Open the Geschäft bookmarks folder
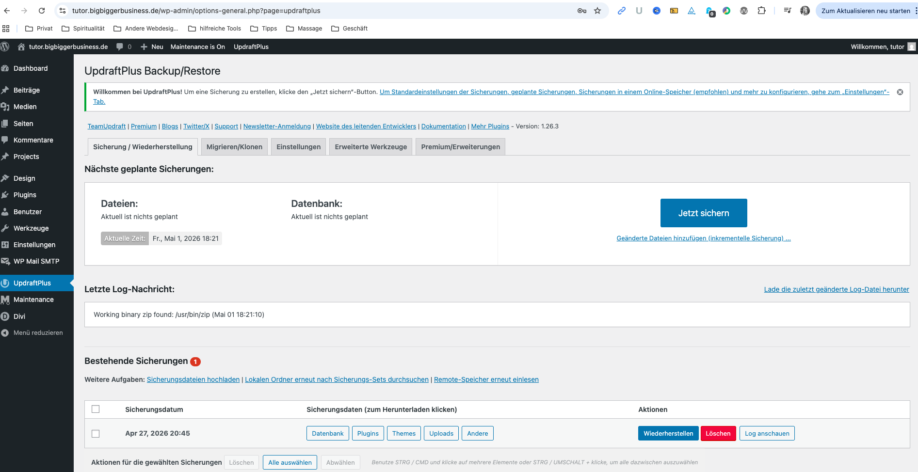 click(x=350, y=29)
